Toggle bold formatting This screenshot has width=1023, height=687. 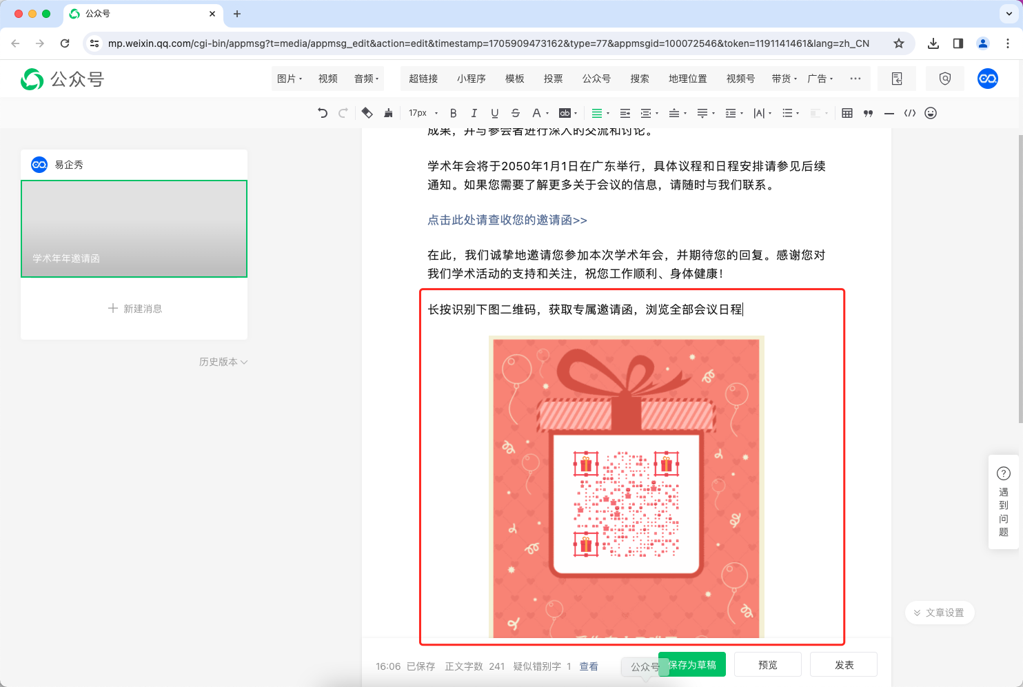[453, 113]
